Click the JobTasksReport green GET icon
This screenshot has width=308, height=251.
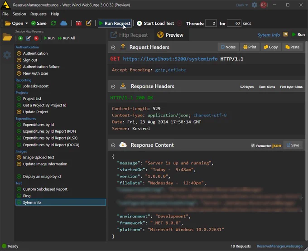tap(19, 86)
